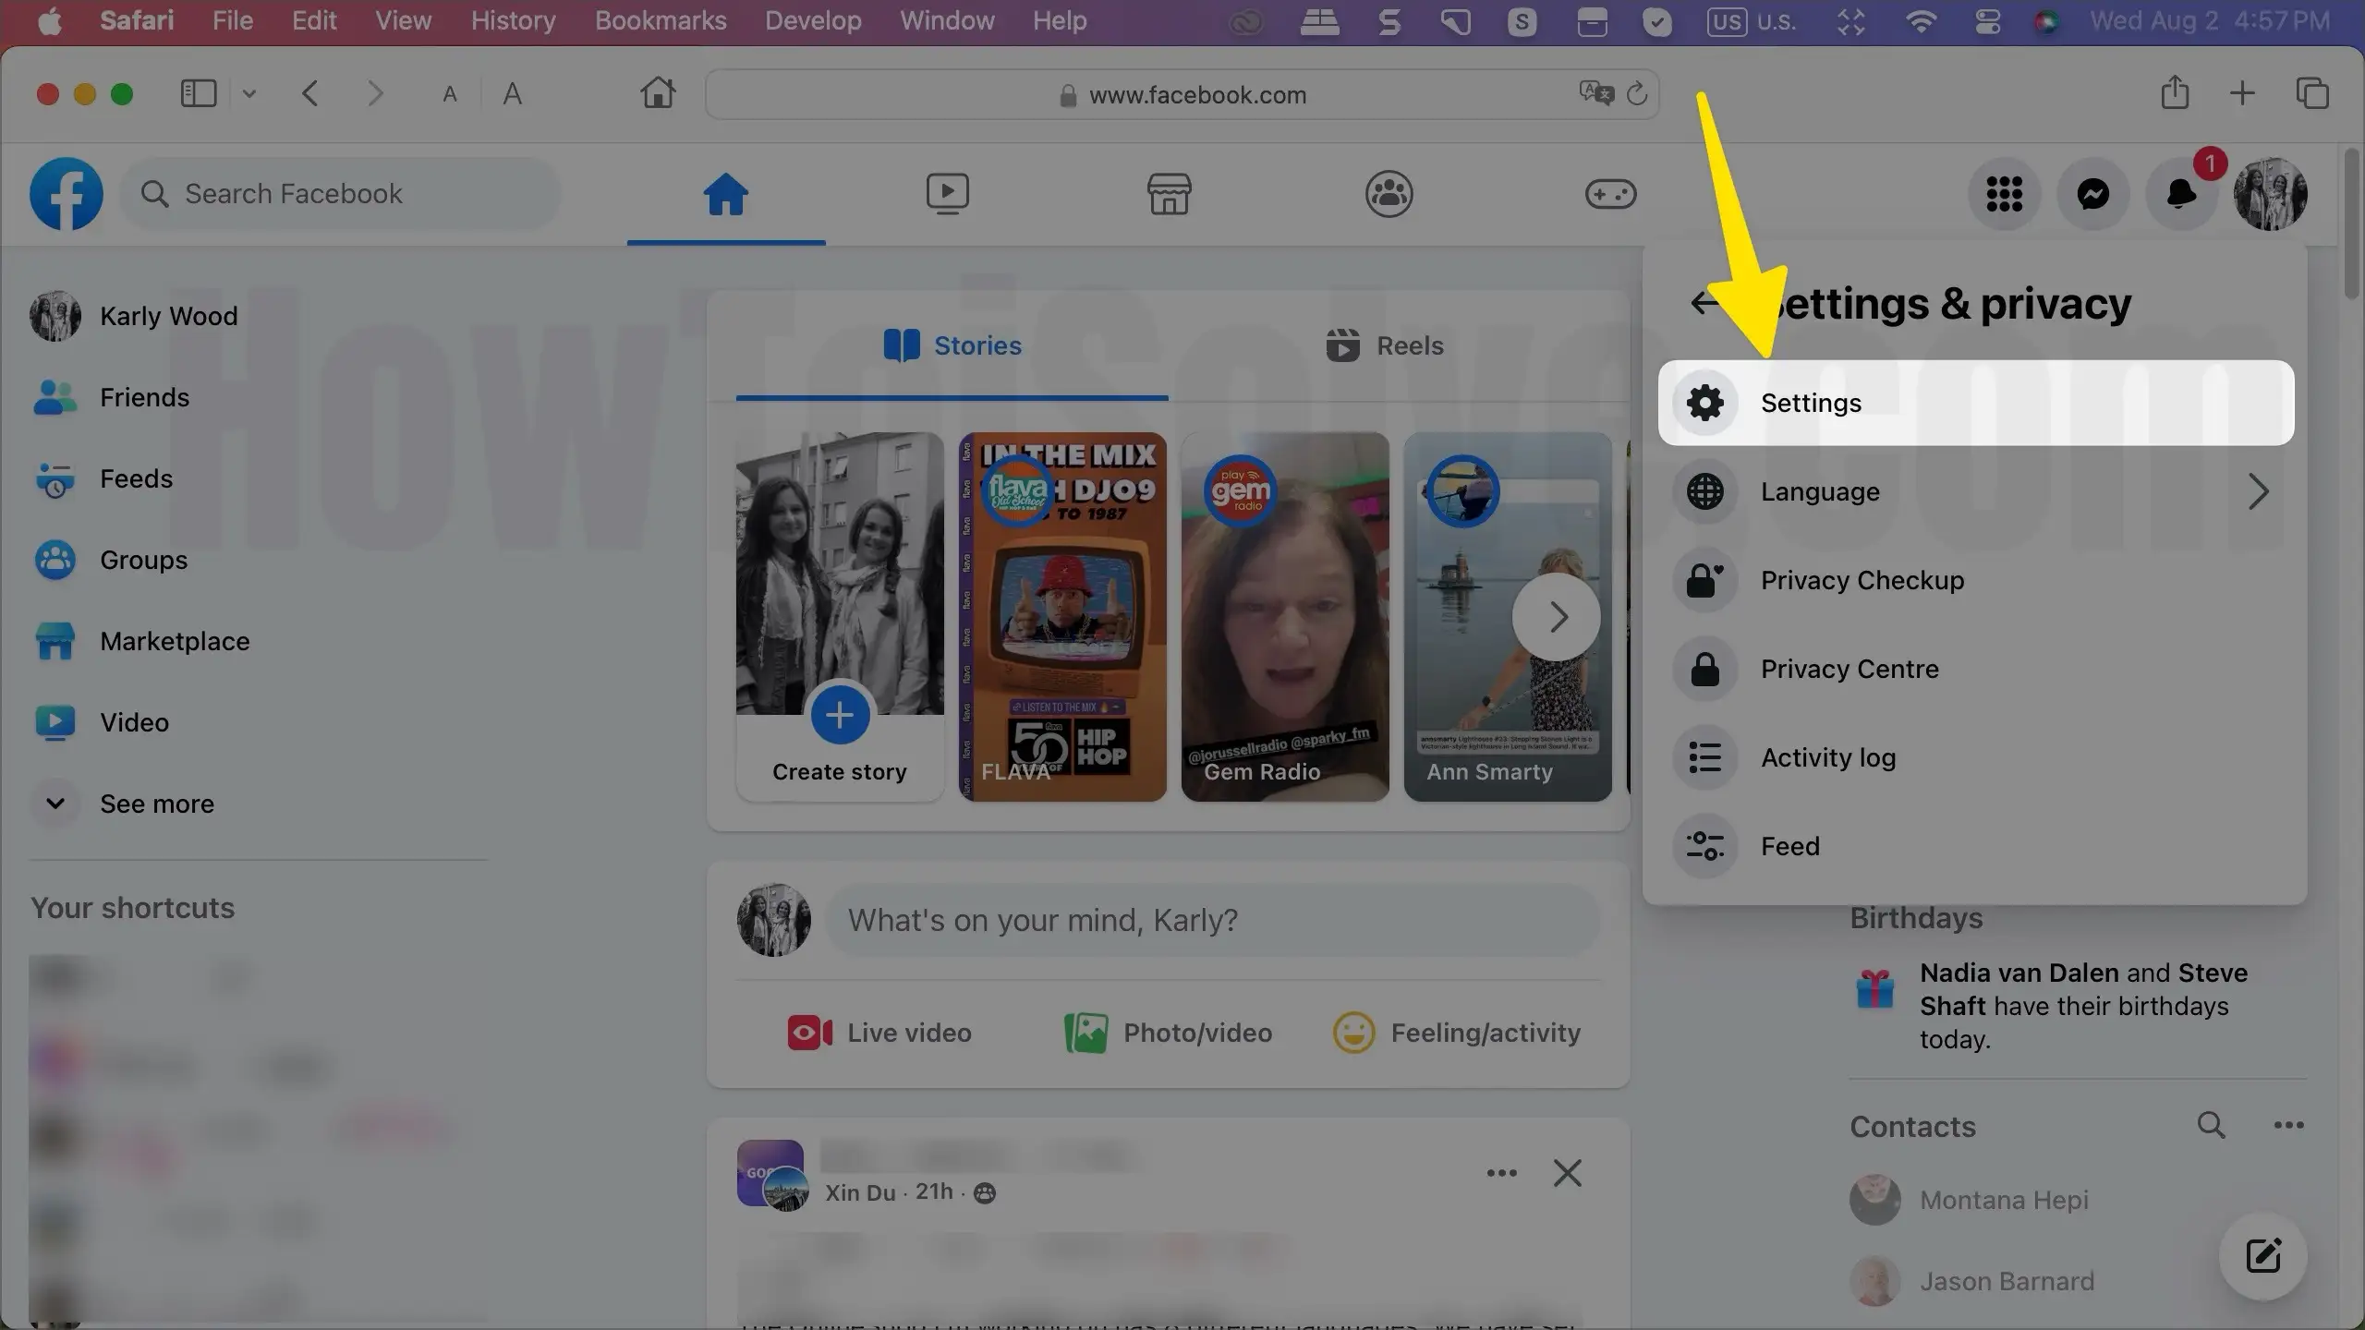Select Settings in Settings & privacy

pyautogui.click(x=1976, y=403)
